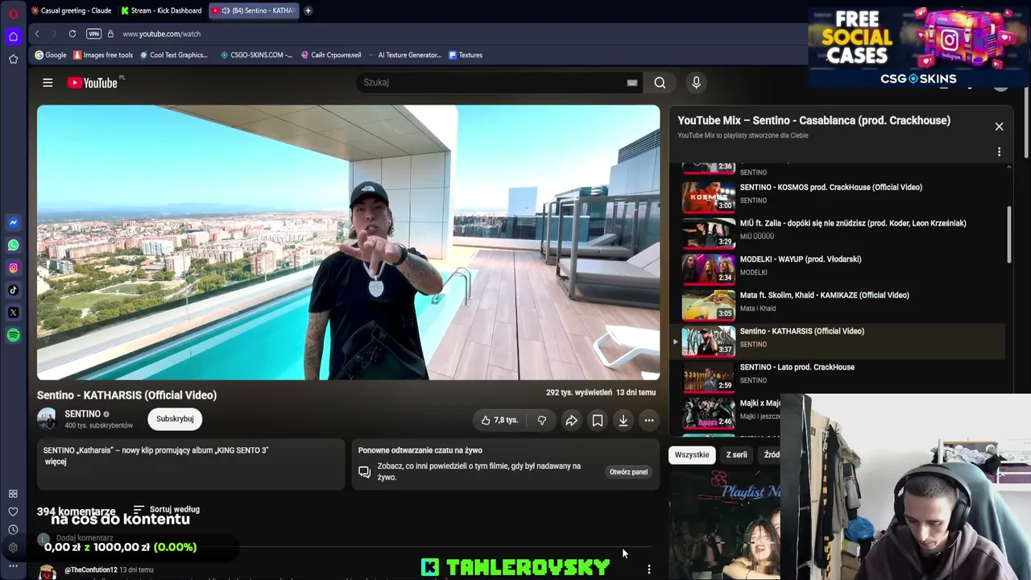The width and height of the screenshot is (1031, 580).
Task: Open the three-dot sidebar setup menu
Action: click(13, 565)
